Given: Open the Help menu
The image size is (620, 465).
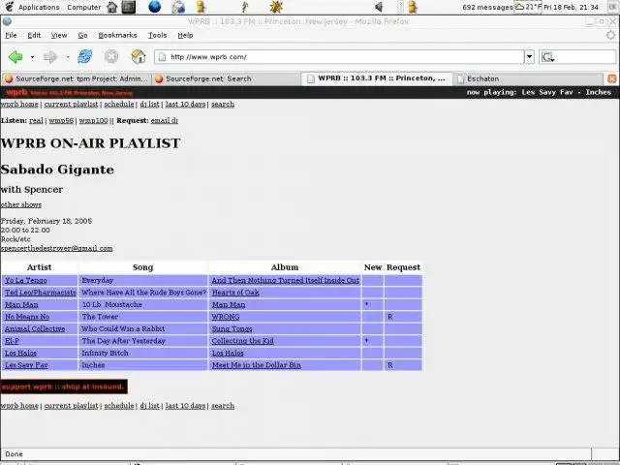Looking at the screenshot, I should (x=185, y=35).
